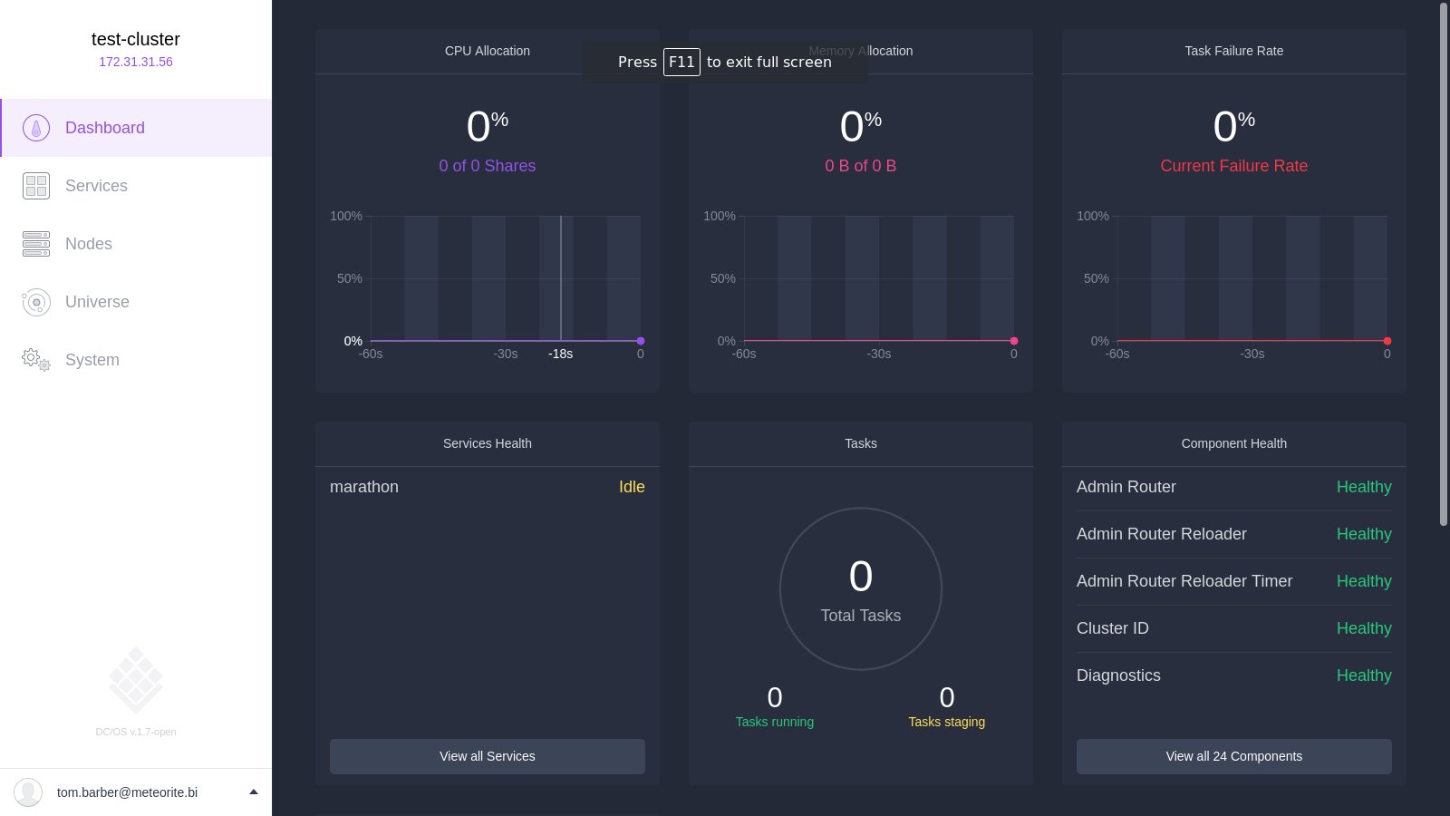Click the Total Tasks circle
Screen dimensions: 1450x816
click(x=861, y=588)
